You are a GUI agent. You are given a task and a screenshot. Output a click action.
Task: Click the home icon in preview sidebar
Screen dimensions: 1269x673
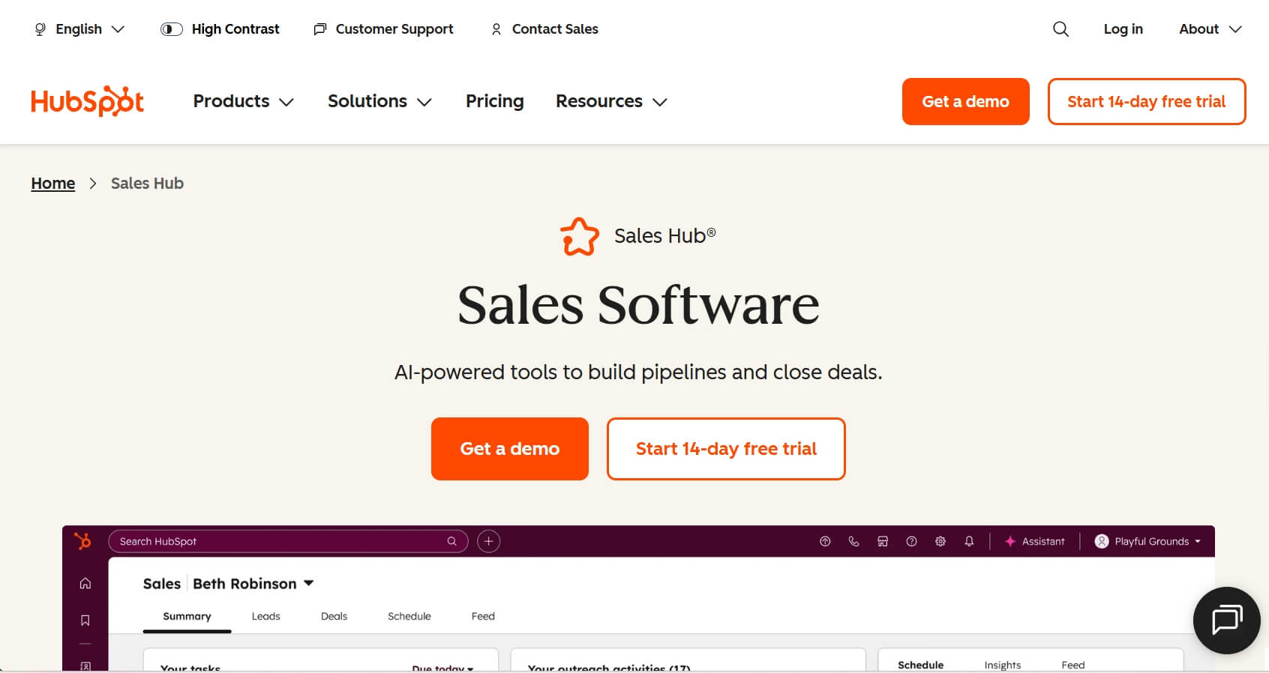pos(85,583)
